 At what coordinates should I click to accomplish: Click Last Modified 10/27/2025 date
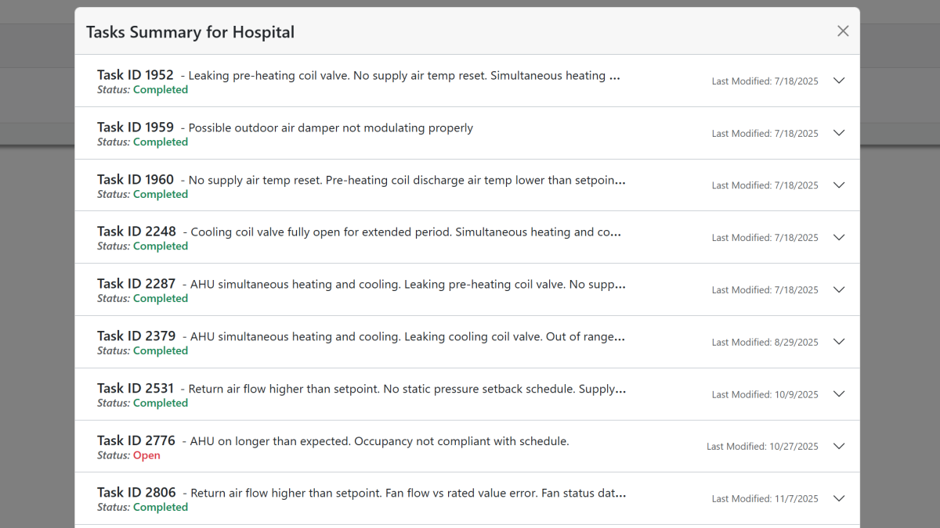762,447
